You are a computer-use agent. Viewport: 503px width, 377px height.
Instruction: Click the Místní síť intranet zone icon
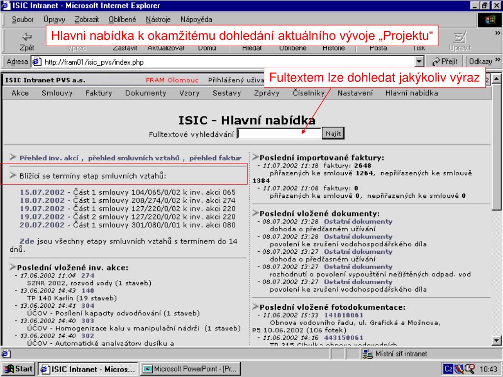[367, 353]
